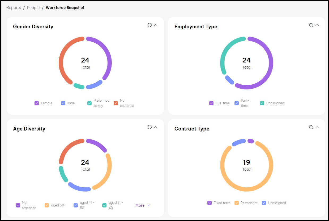This screenshot has height=221, width=329.
Task: Collapse the Employment Type card
Action: point(317,25)
